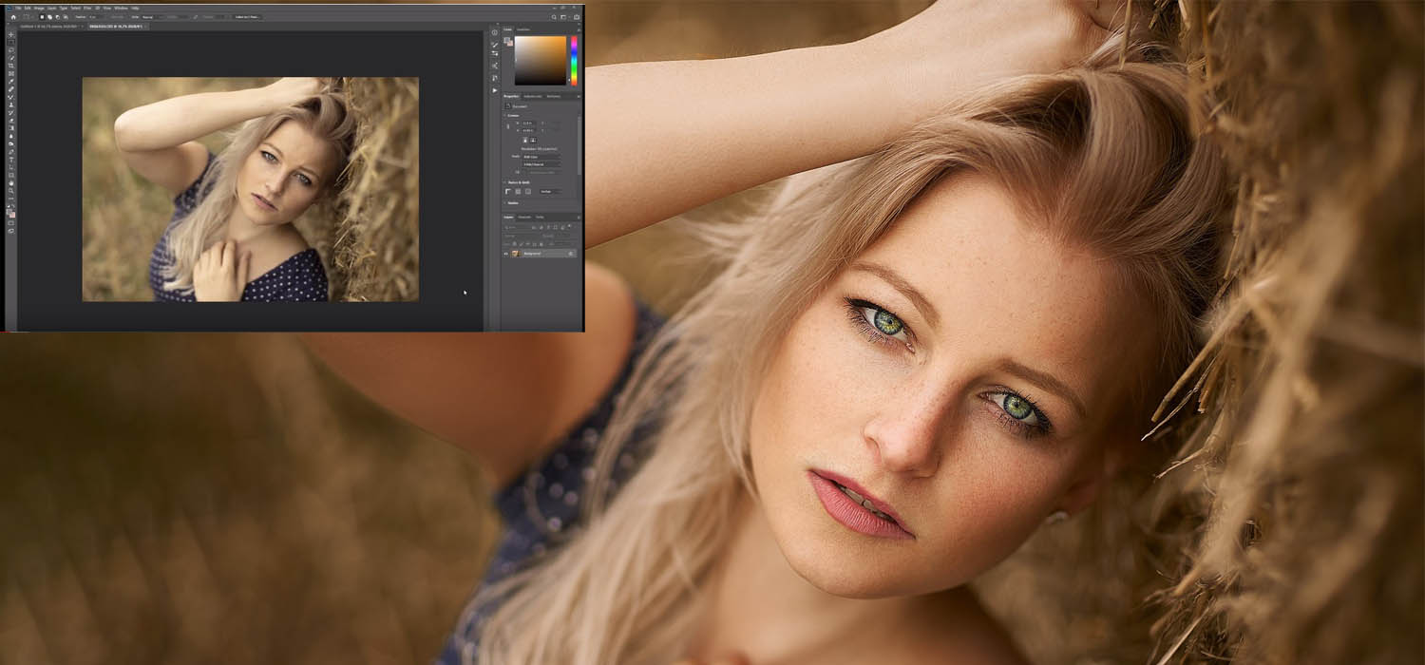This screenshot has height=665, width=1425.
Task: Collapse the Canvas section in Properties
Action: pyautogui.click(x=505, y=116)
